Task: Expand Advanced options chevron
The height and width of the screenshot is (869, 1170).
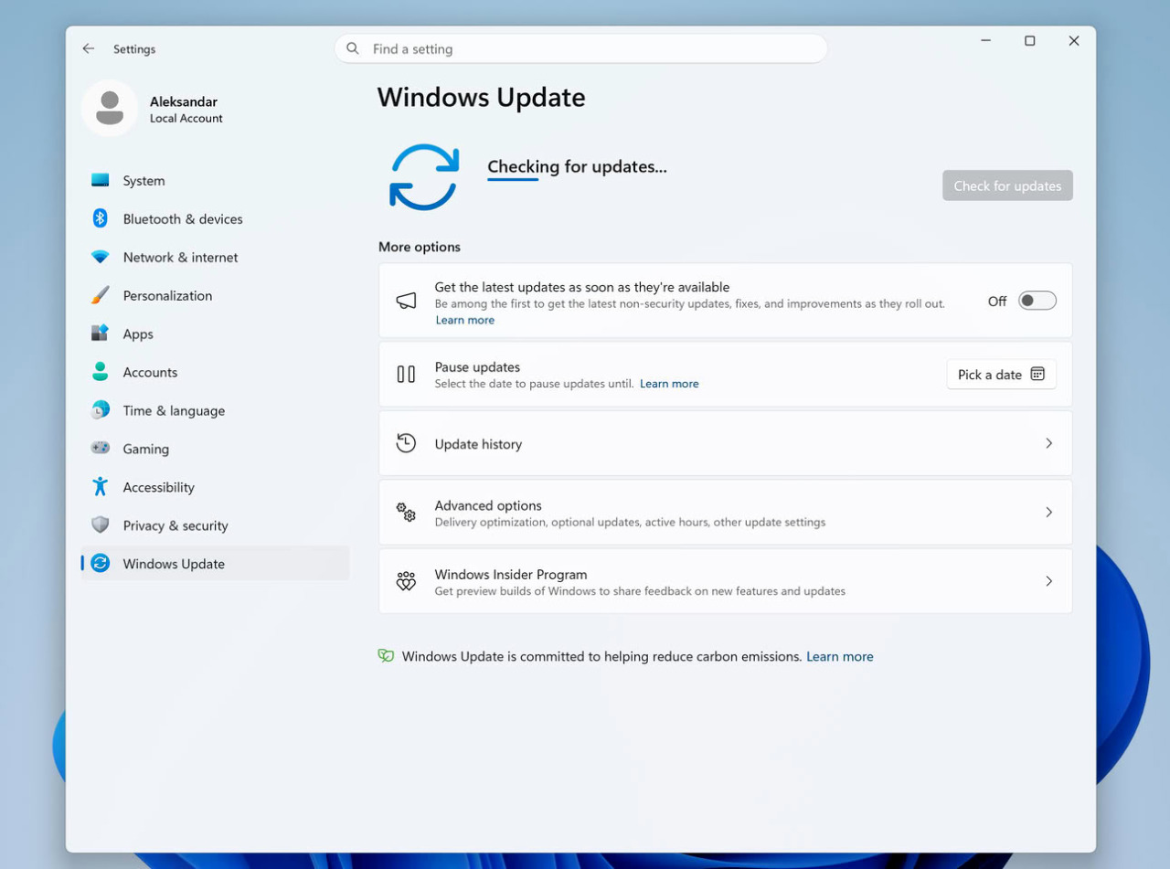Action: (1048, 512)
